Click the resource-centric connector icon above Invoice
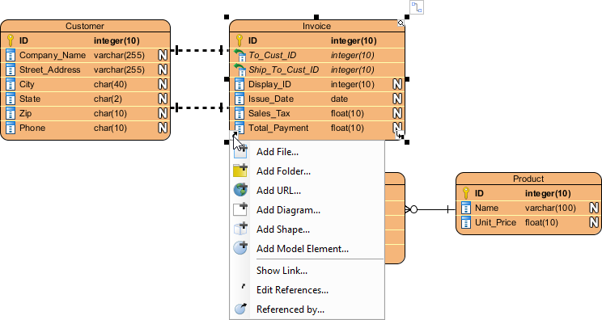602x320 pixels. [x=417, y=7]
